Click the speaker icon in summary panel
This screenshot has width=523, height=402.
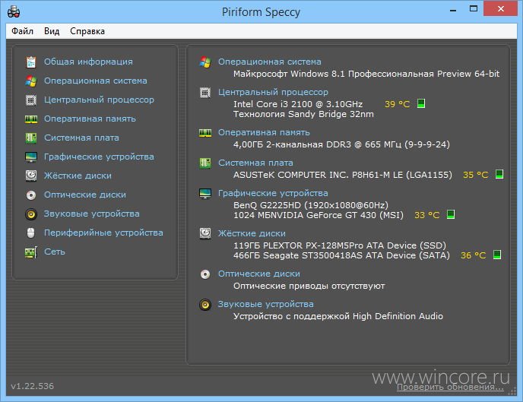pyautogui.click(x=205, y=305)
